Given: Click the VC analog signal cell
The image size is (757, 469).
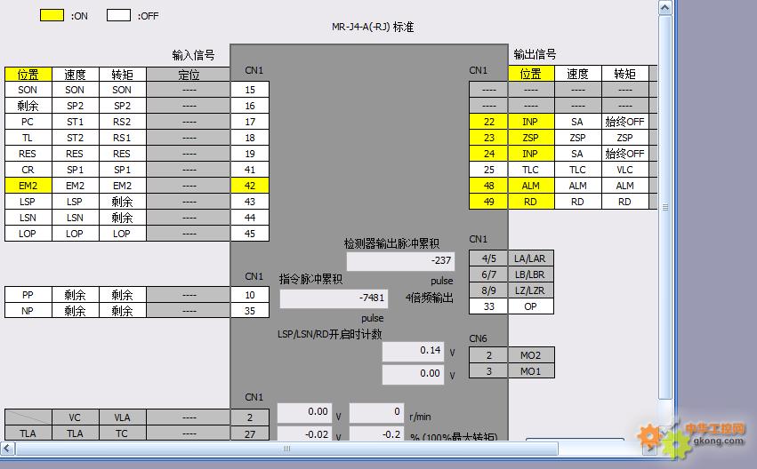Looking at the screenshot, I should coord(76,417).
